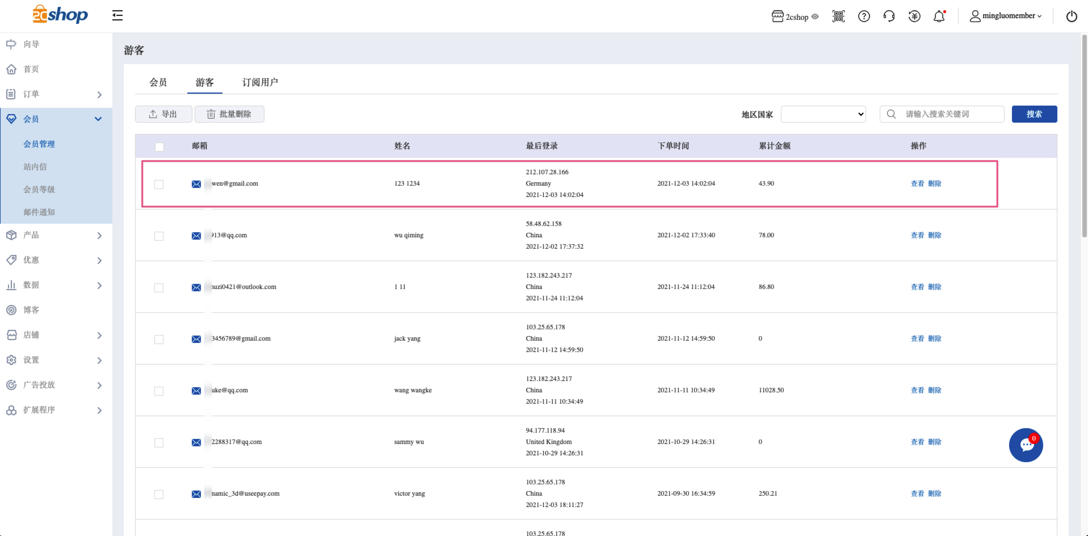Check the sammy wu row checkbox
Image resolution: width=1088 pixels, height=536 pixels.
159,443
